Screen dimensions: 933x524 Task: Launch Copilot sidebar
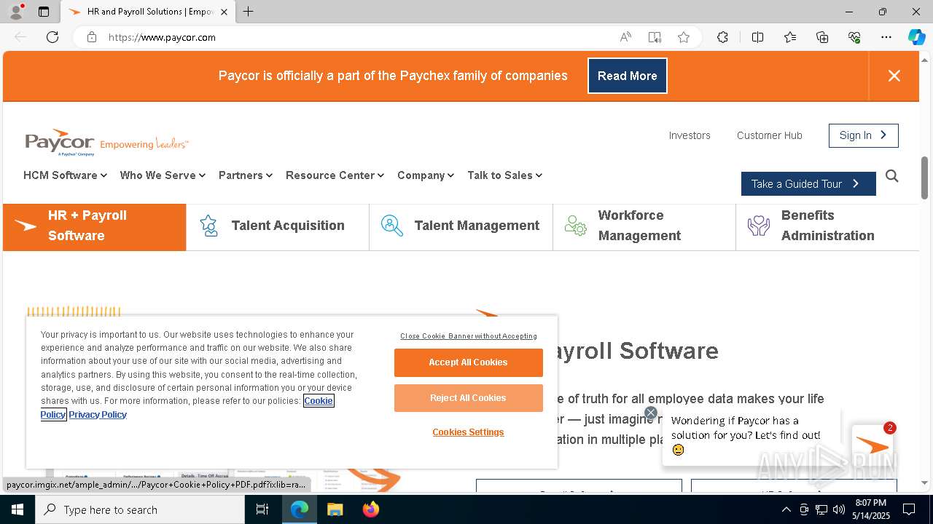click(916, 37)
